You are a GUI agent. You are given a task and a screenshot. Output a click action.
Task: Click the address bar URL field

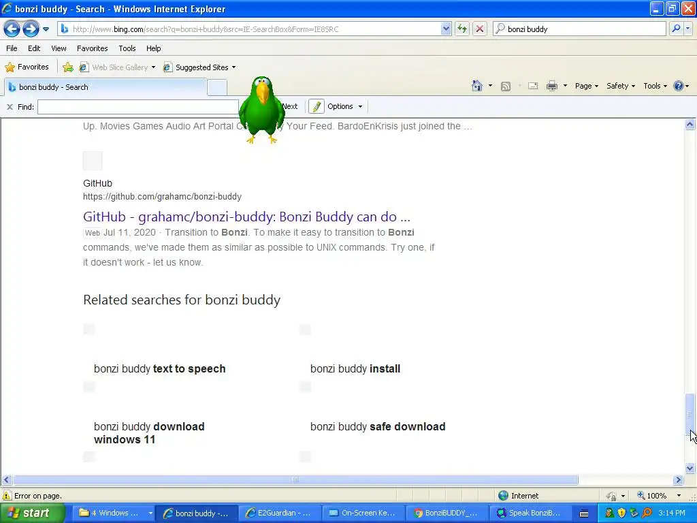click(256, 29)
